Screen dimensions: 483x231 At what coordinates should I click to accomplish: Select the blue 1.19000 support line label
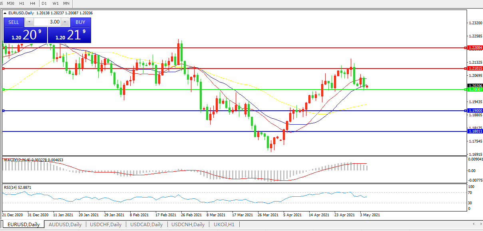pyautogui.click(x=475, y=110)
